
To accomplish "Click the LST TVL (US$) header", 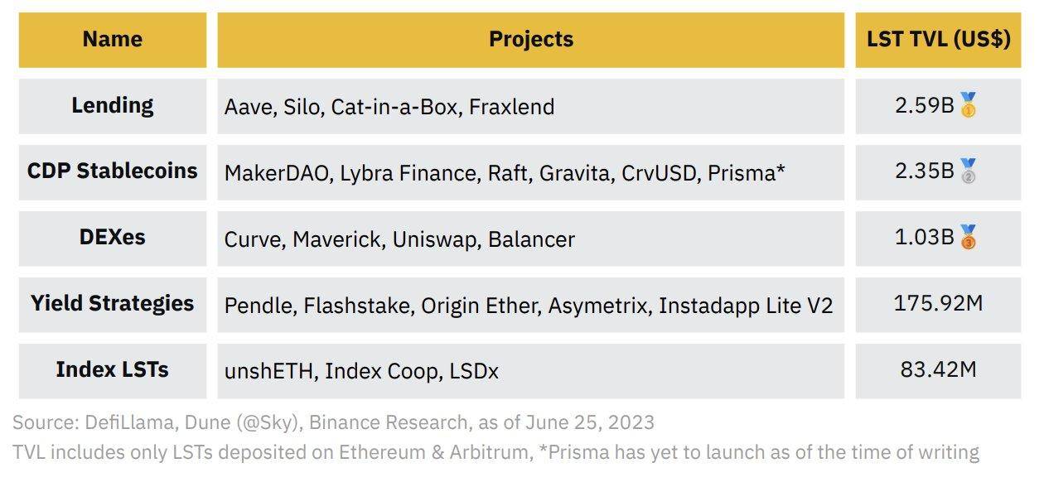I will (939, 40).
